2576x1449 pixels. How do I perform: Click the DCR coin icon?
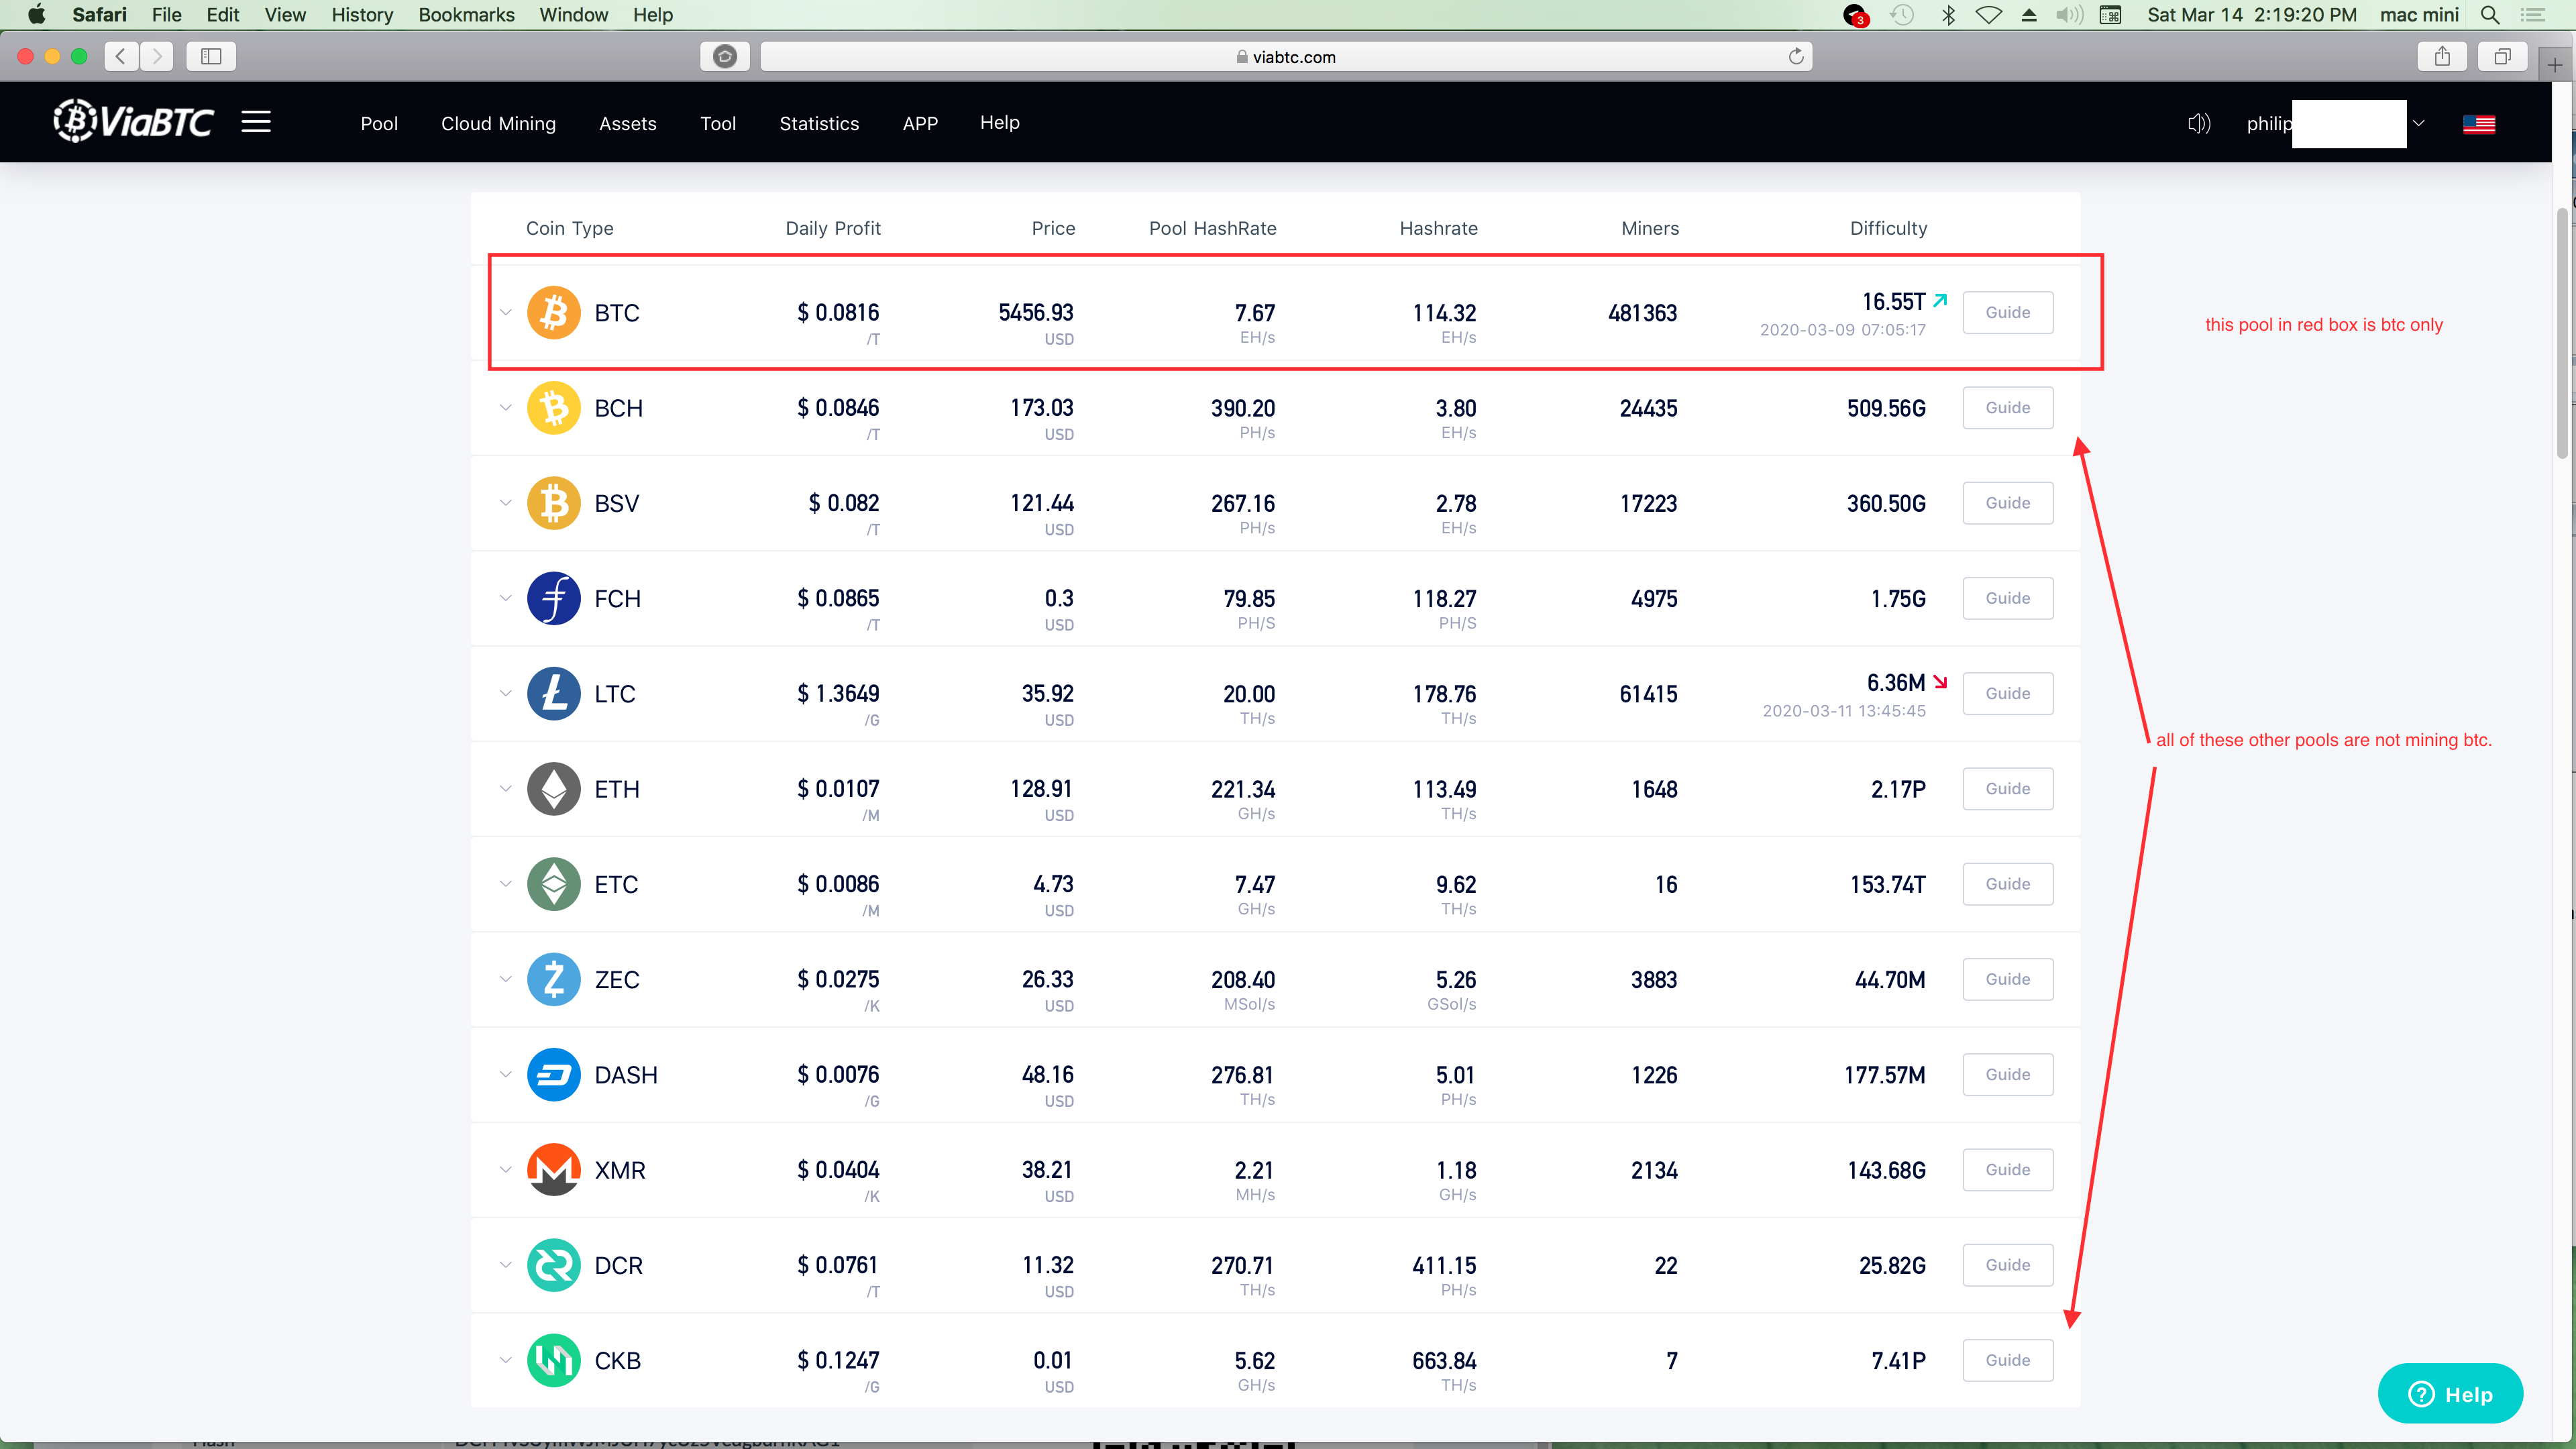[553, 1265]
